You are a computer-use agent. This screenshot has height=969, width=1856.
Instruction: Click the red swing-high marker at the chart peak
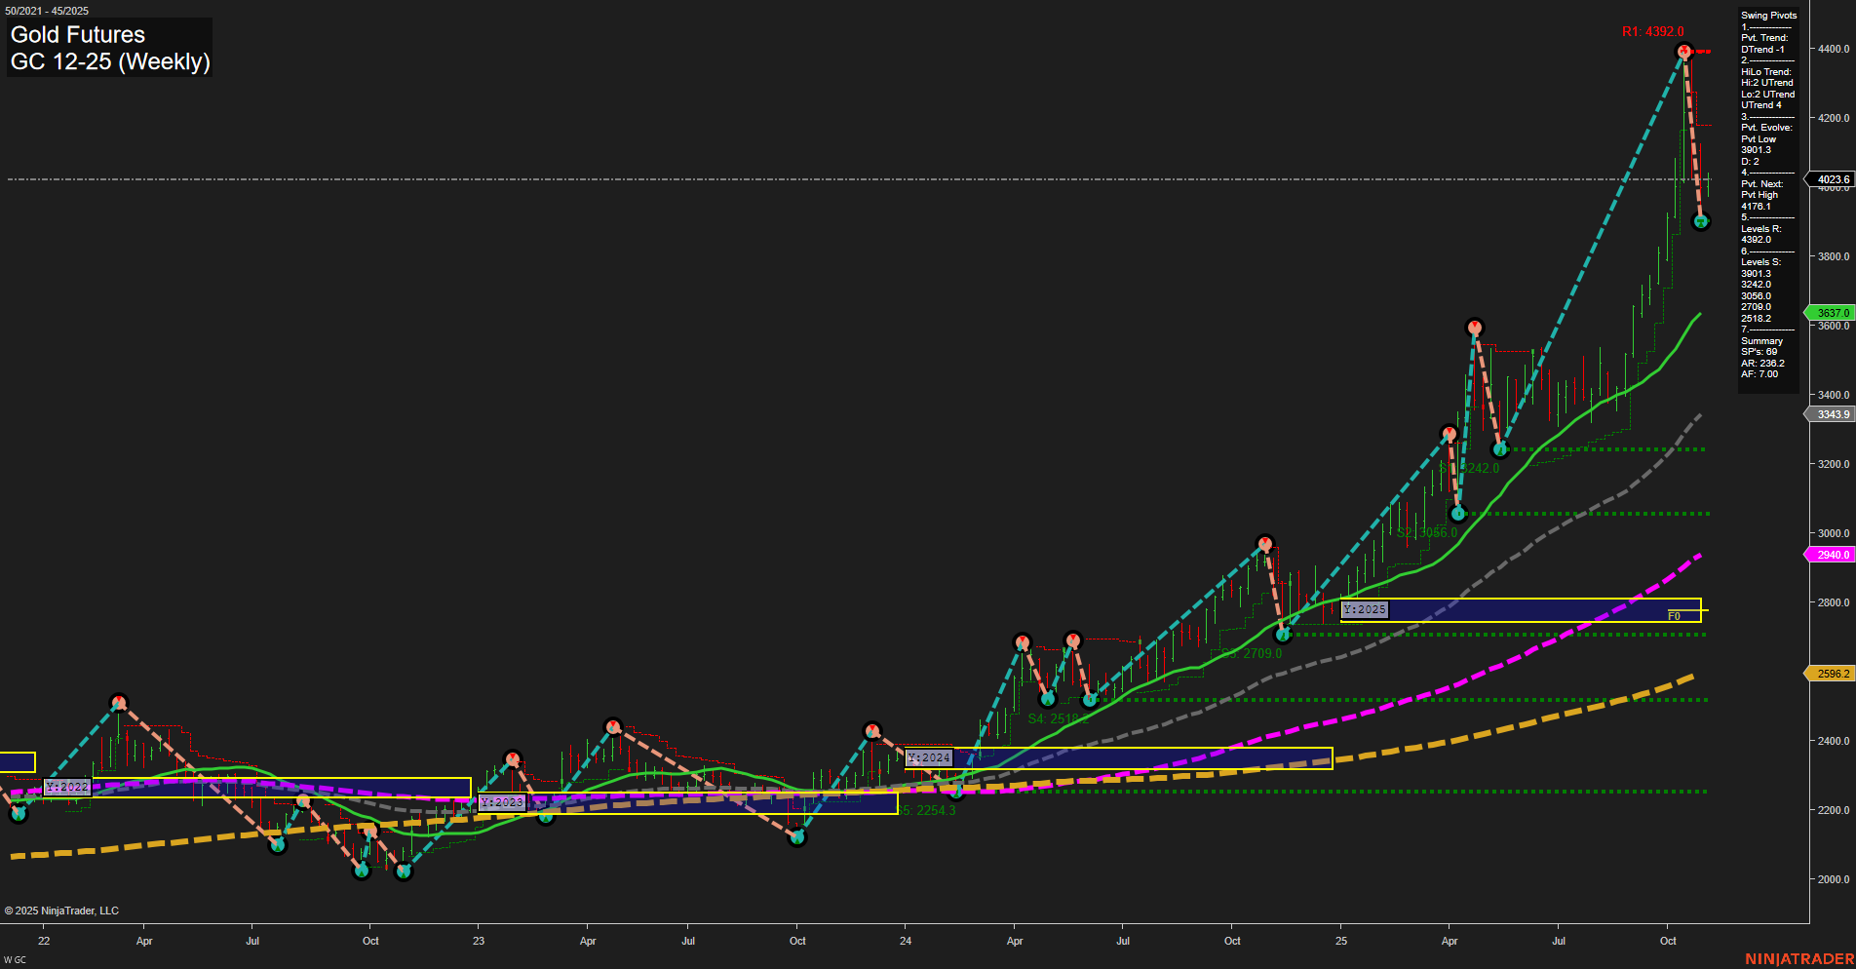click(1683, 52)
